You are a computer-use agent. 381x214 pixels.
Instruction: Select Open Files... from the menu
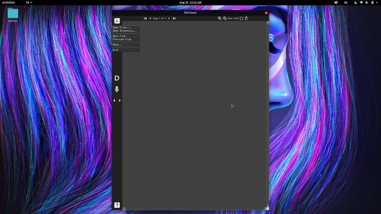pos(126,27)
